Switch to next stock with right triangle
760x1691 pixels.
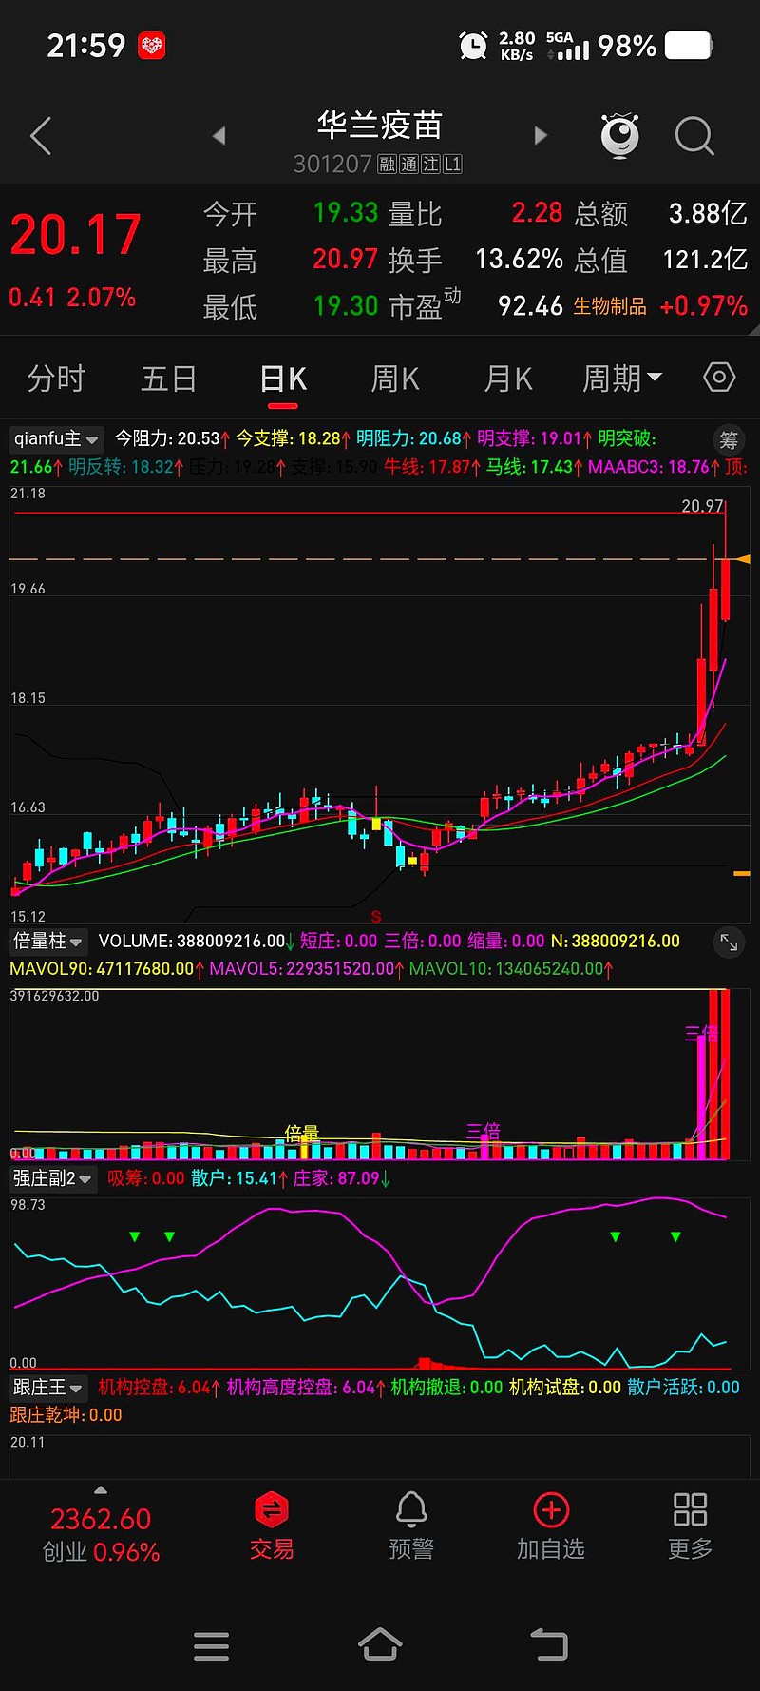coord(541,136)
